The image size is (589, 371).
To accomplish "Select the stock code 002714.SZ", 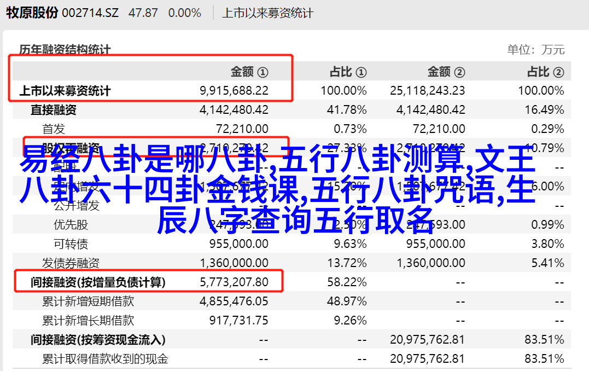I will [90, 13].
